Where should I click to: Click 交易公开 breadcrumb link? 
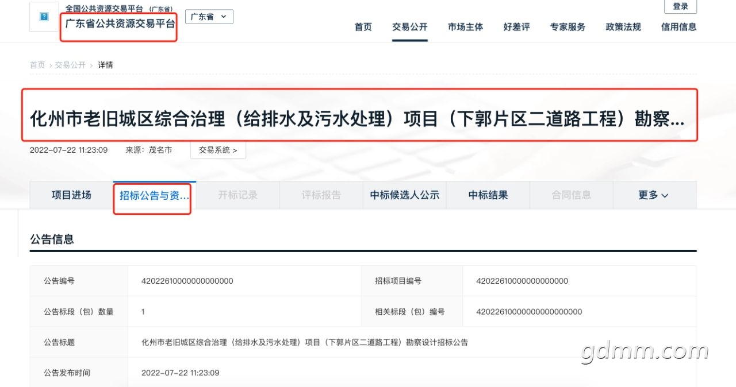(x=70, y=65)
